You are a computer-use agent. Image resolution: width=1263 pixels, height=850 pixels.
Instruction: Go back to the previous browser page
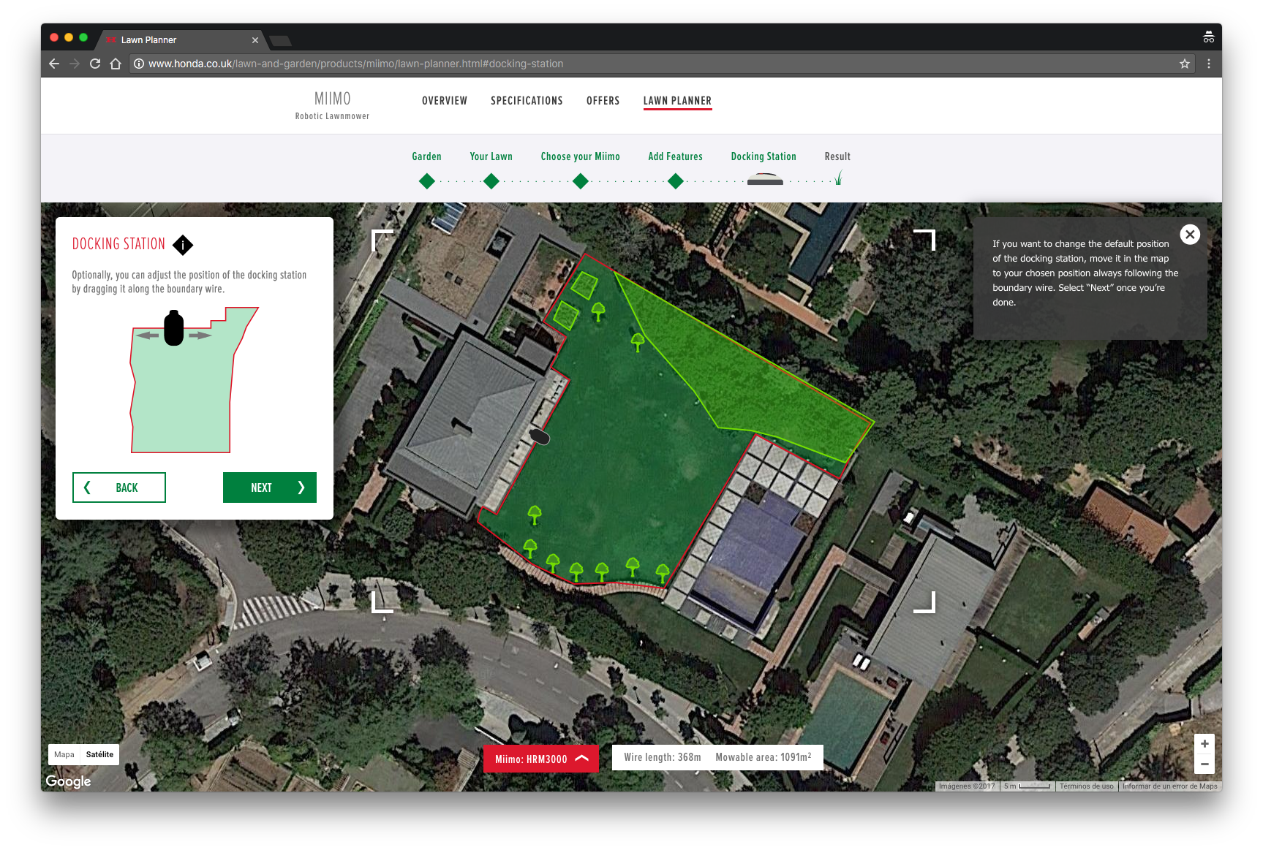tap(54, 64)
